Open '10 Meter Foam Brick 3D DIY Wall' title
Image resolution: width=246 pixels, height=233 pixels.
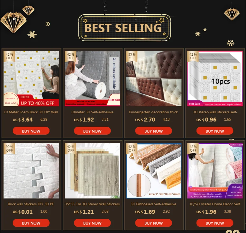click(x=31, y=112)
